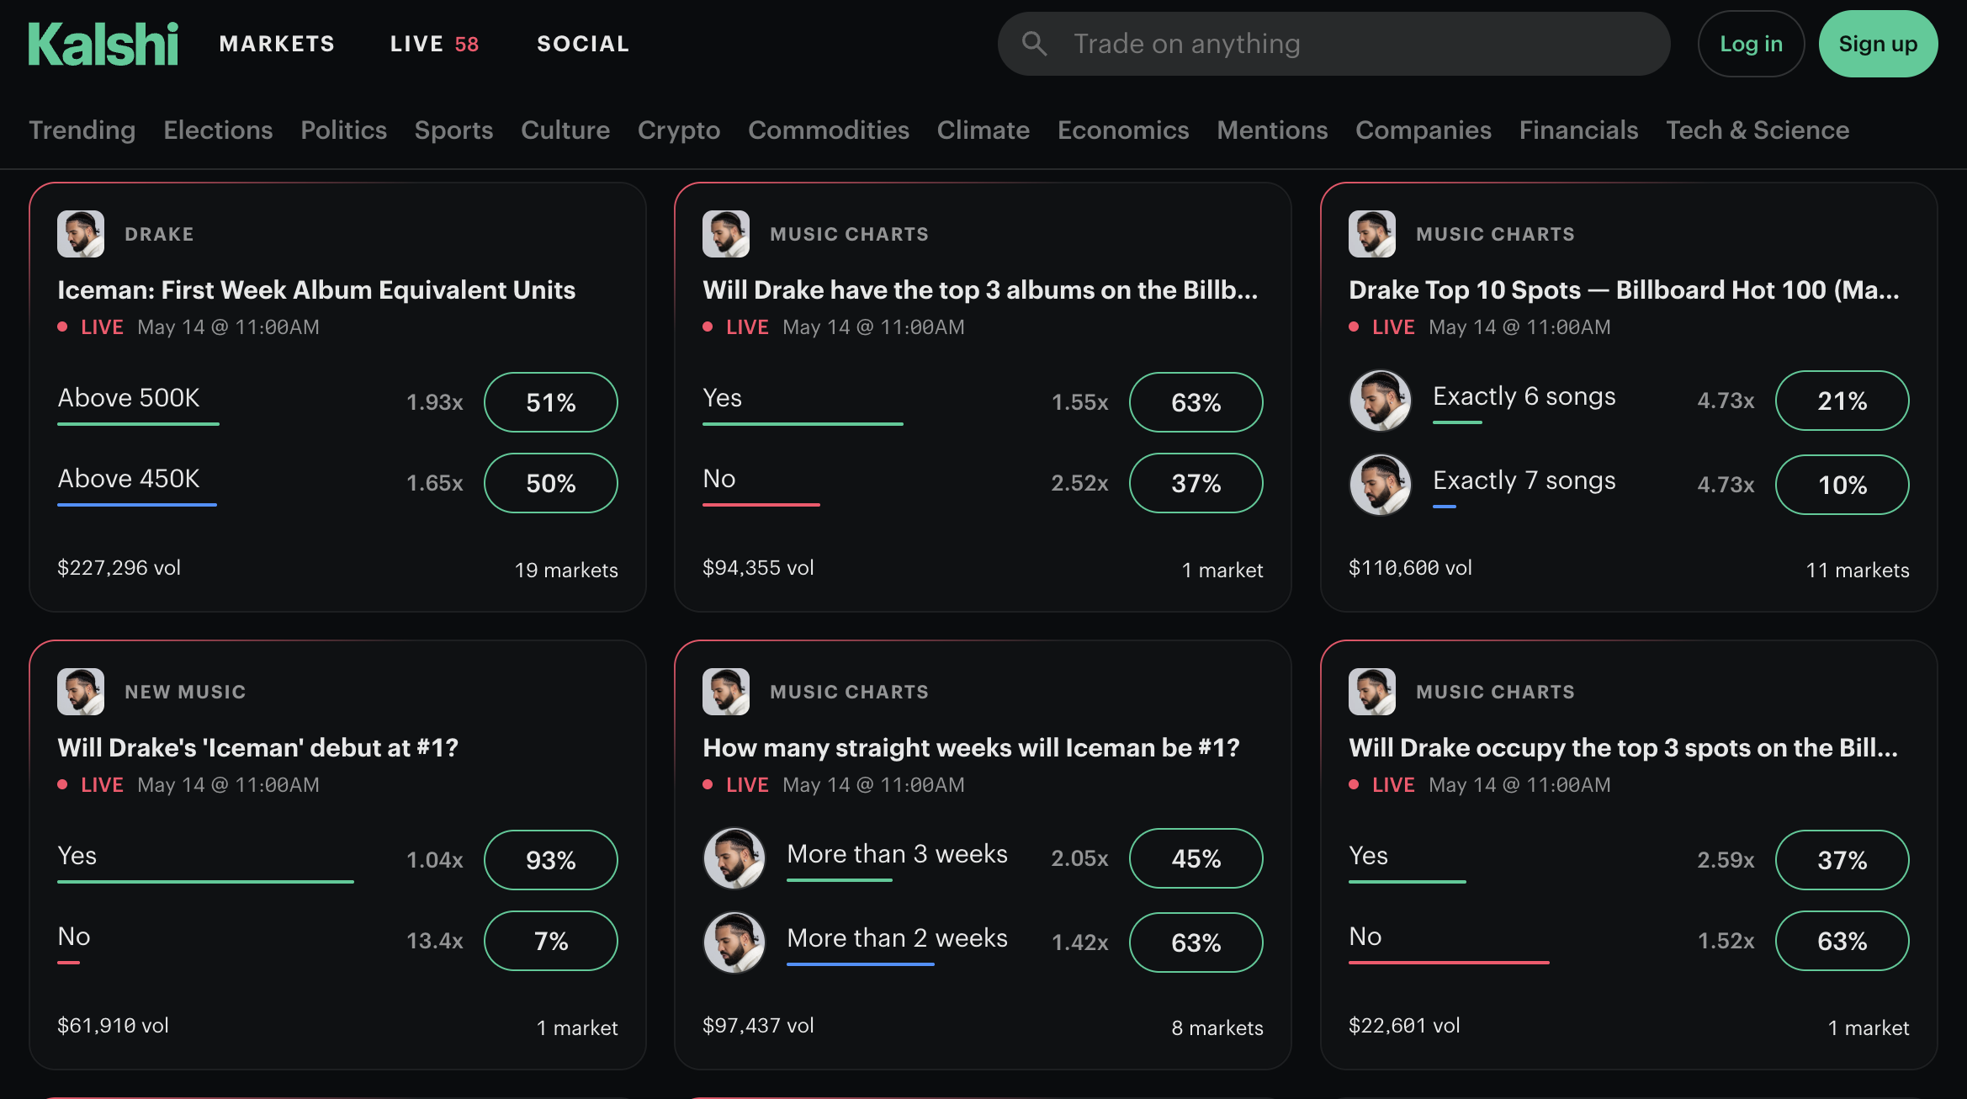Click the Log in button
The height and width of the screenshot is (1099, 1967).
pyautogui.click(x=1751, y=44)
